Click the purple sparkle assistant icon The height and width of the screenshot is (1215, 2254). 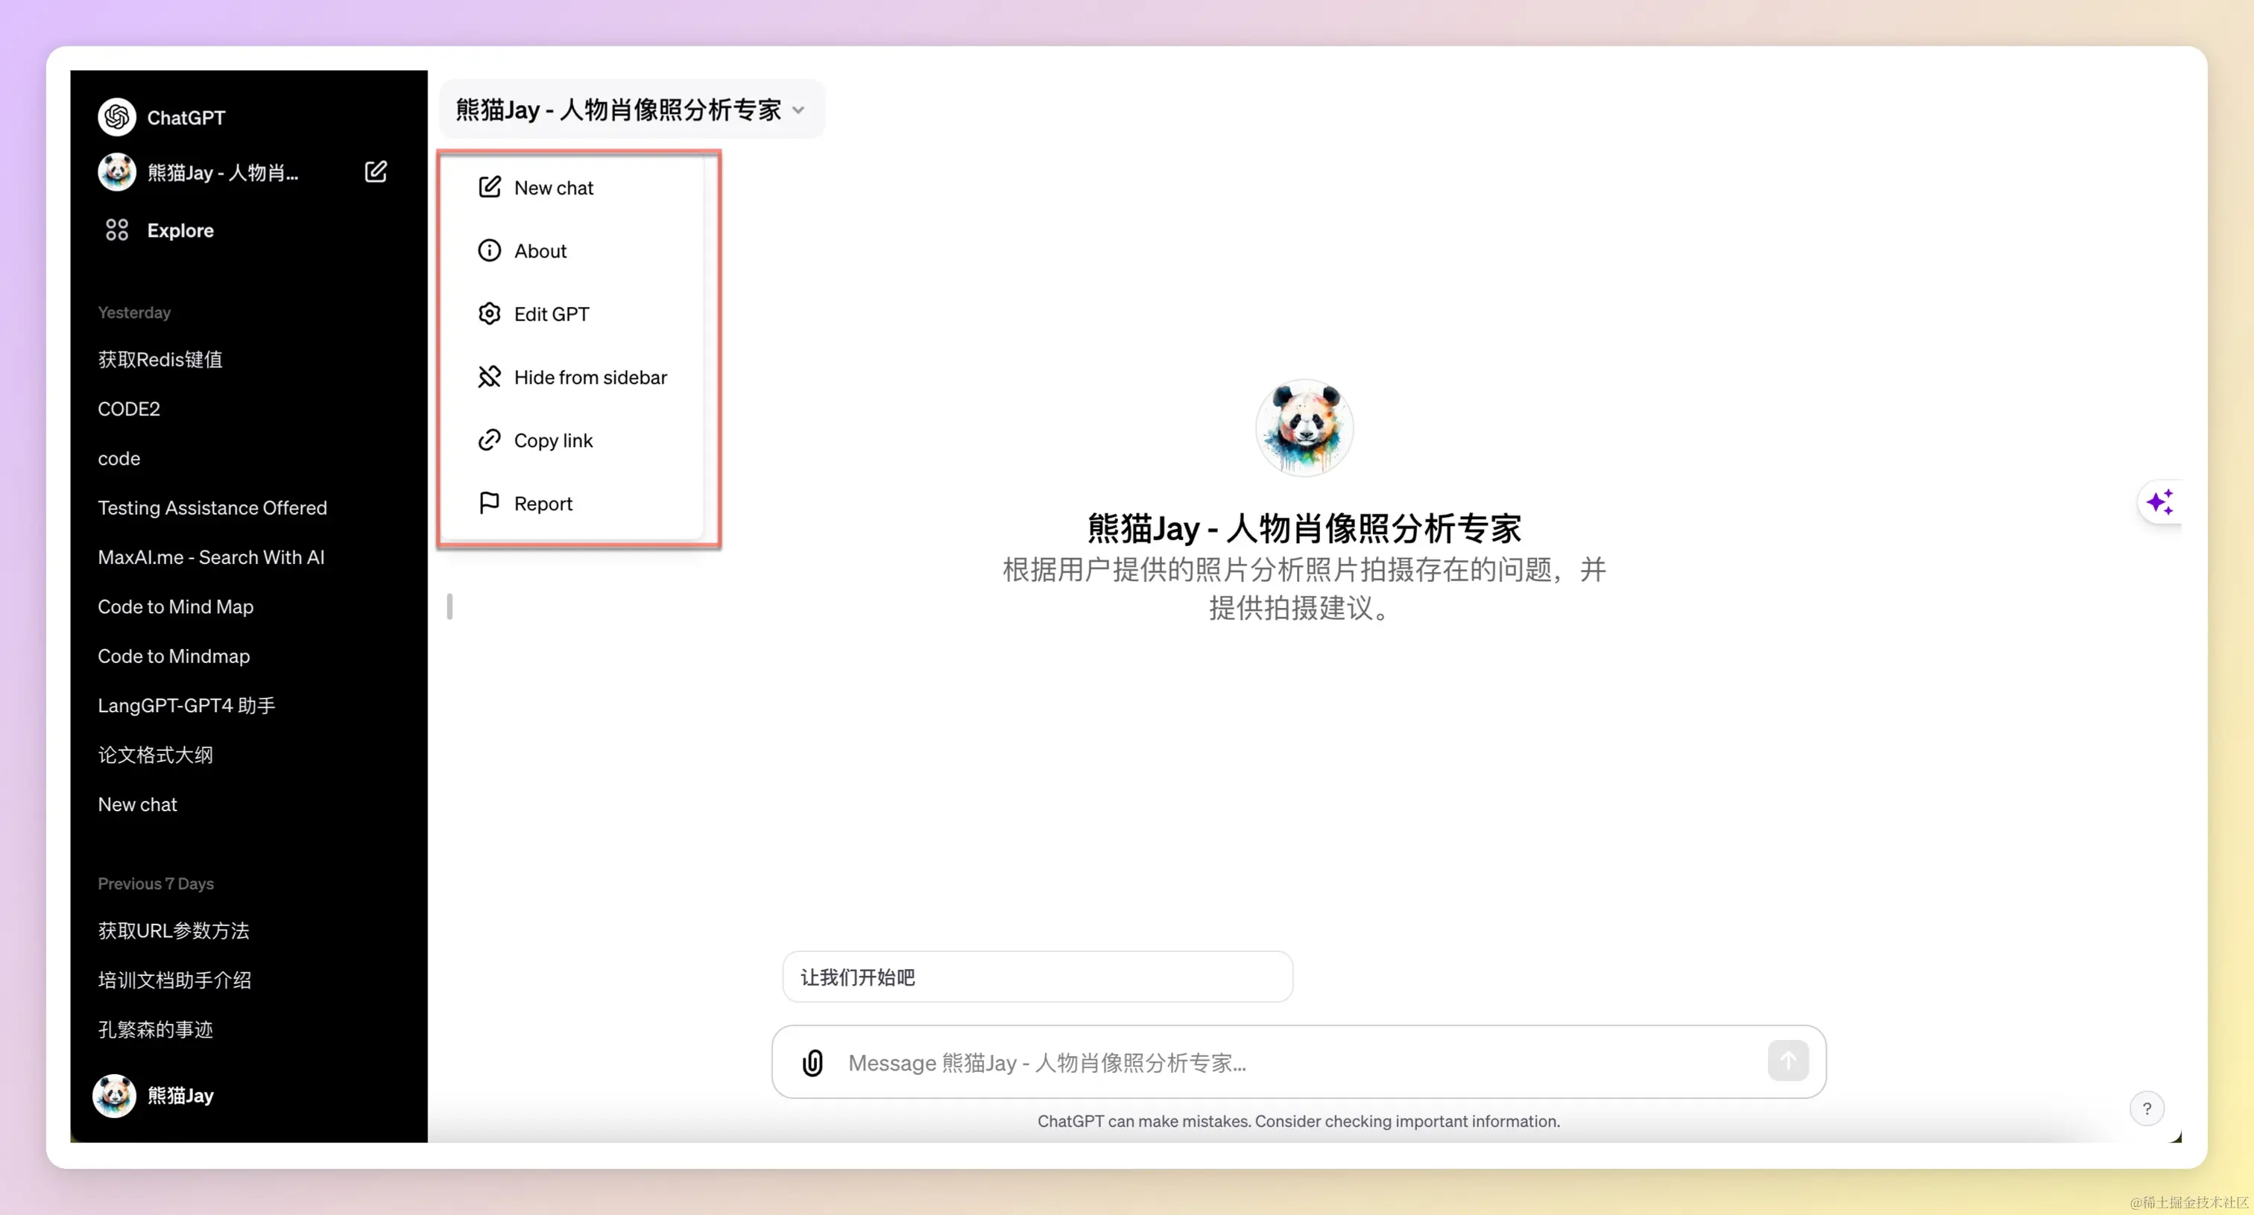(x=2159, y=502)
